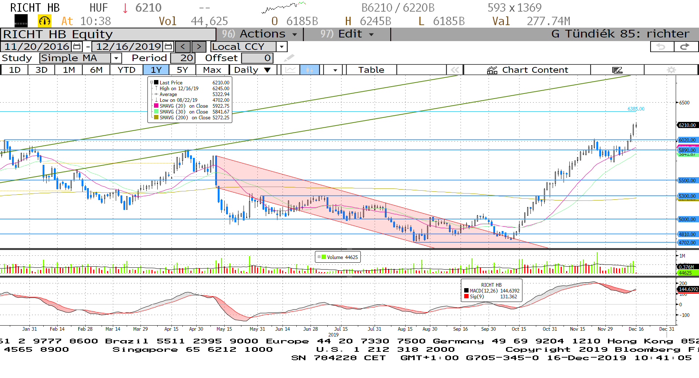
Task: Click the 5500.00 horizontal line label
Action: (x=687, y=180)
